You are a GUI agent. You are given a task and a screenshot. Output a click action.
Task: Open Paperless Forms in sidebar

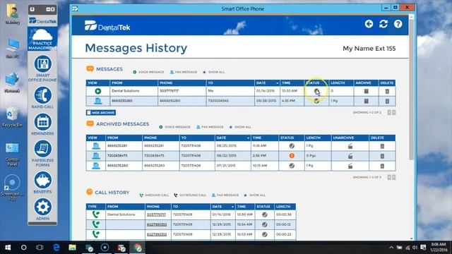(x=42, y=154)
